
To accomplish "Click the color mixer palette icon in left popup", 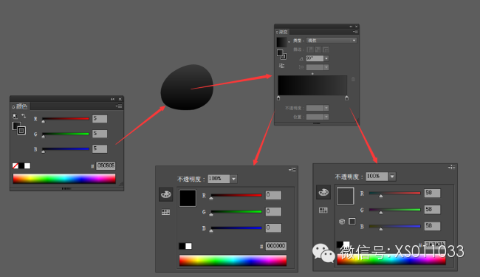I will point(166,194).
